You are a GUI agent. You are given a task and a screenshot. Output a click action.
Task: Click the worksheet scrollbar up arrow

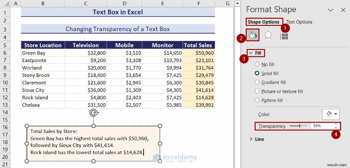pyautogui.click(x=238, y=3)
